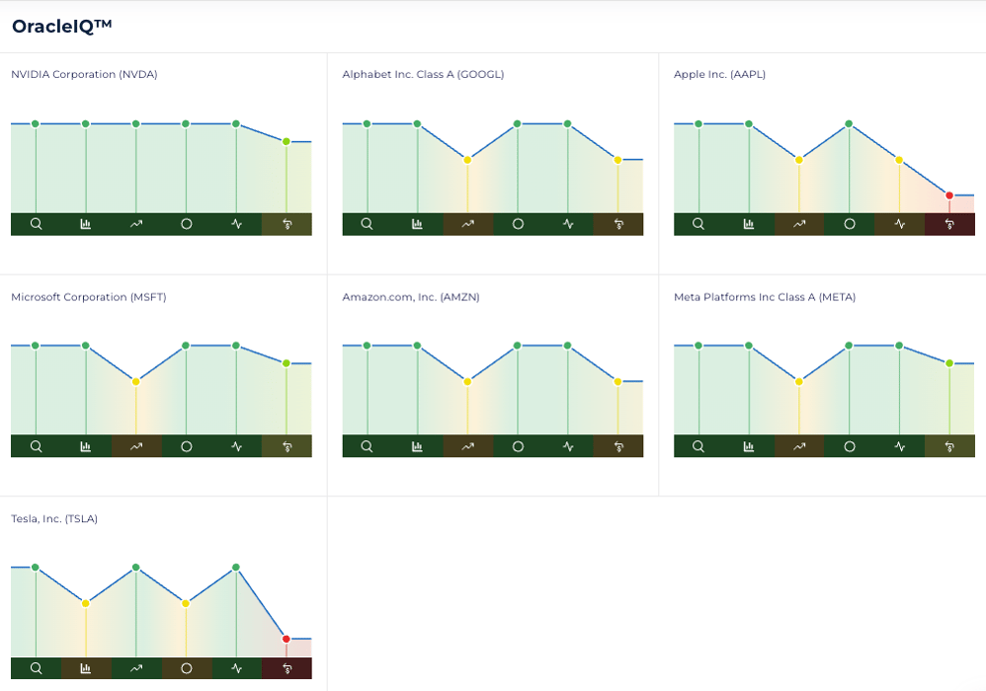Click the dark red dollar icon under Apple

point(949,224)
